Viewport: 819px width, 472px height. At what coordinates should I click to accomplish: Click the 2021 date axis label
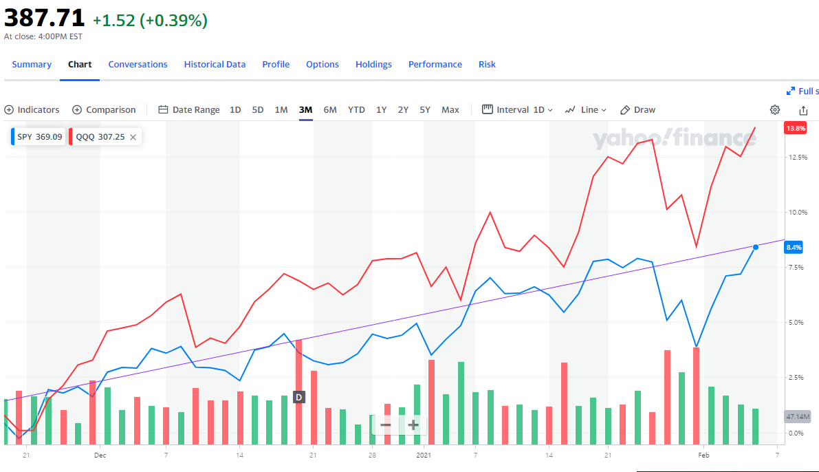pos(424,455)
